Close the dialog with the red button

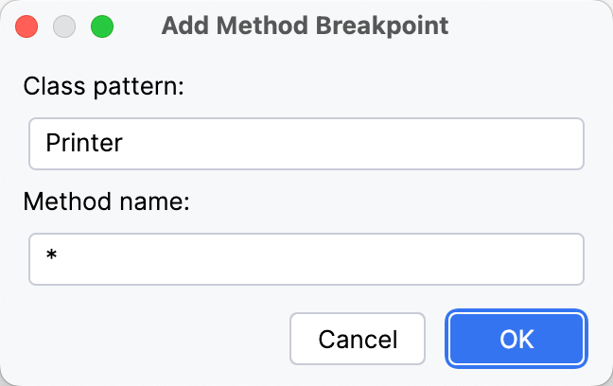tap(27, 26)
